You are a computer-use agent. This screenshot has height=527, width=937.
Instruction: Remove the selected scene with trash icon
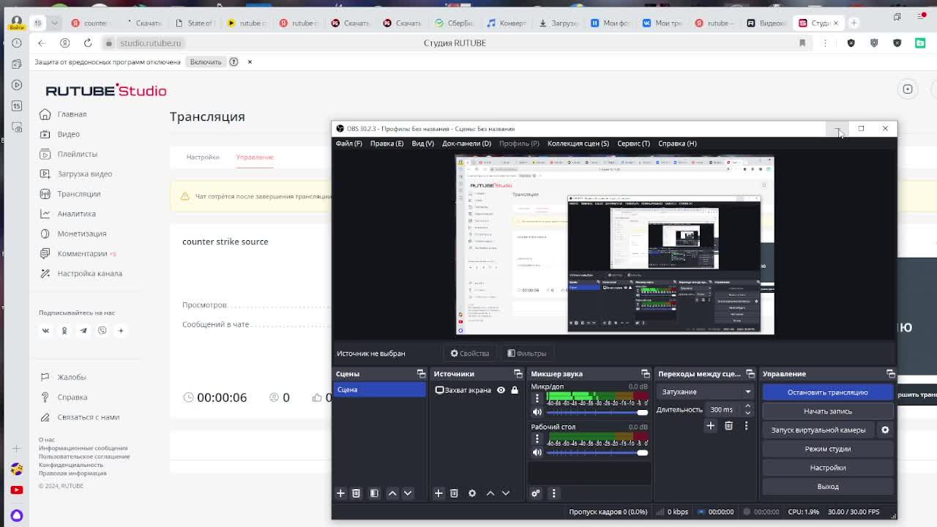click(356, 493)
